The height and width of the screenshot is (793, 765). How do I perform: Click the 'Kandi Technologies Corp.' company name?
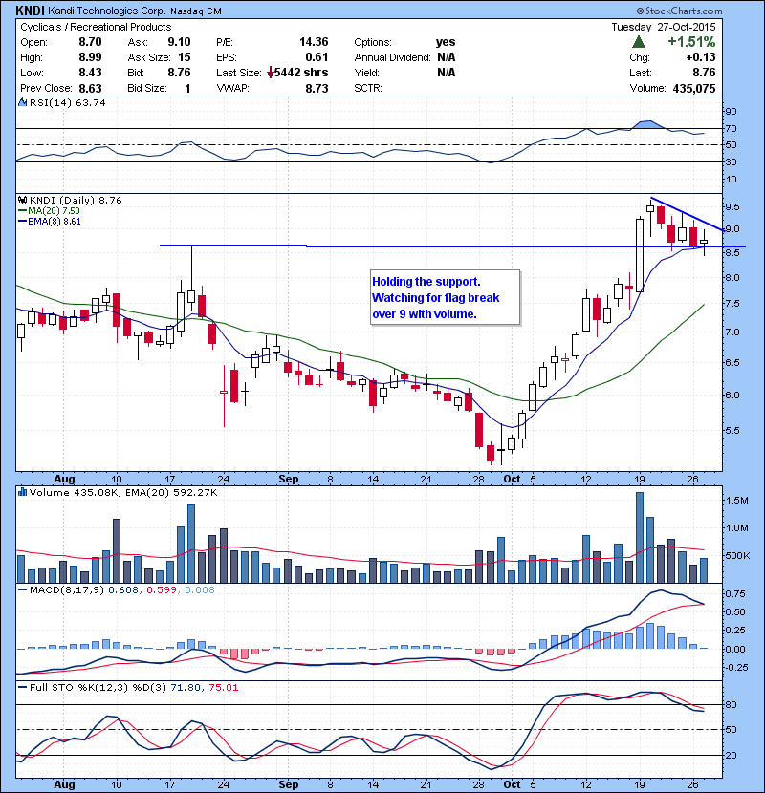click(x=106, y=11)
